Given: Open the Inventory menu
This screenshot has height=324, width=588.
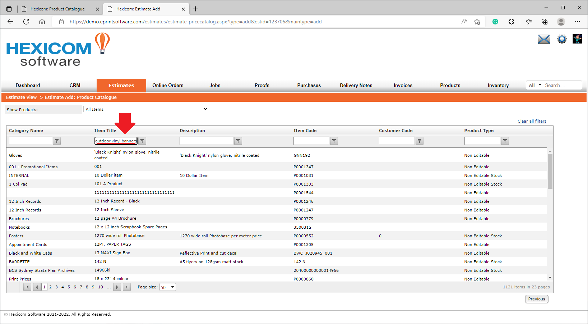Looking at the screenshot, I should click(498, 85).
